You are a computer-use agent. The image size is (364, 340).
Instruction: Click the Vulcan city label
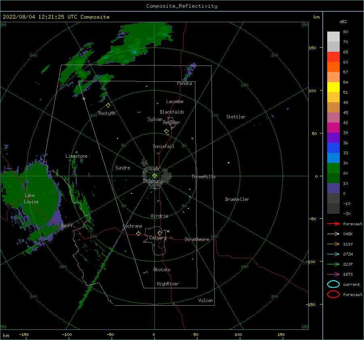[x=206, y=300]
